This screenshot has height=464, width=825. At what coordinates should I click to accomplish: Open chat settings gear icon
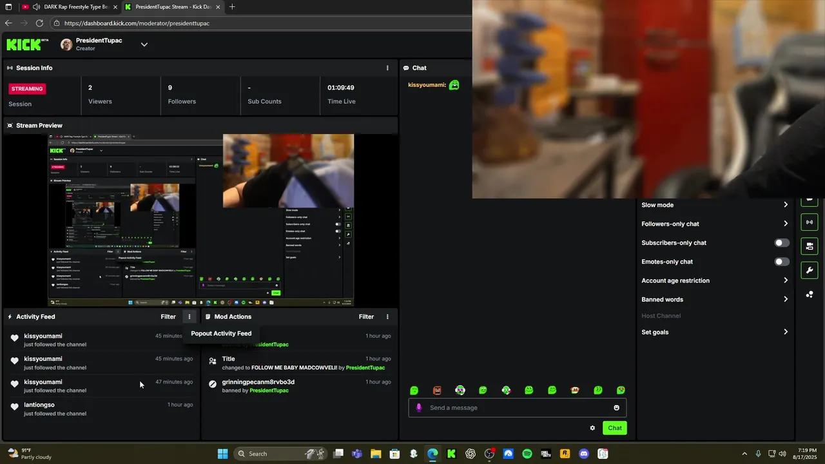[x=592, y=428]
